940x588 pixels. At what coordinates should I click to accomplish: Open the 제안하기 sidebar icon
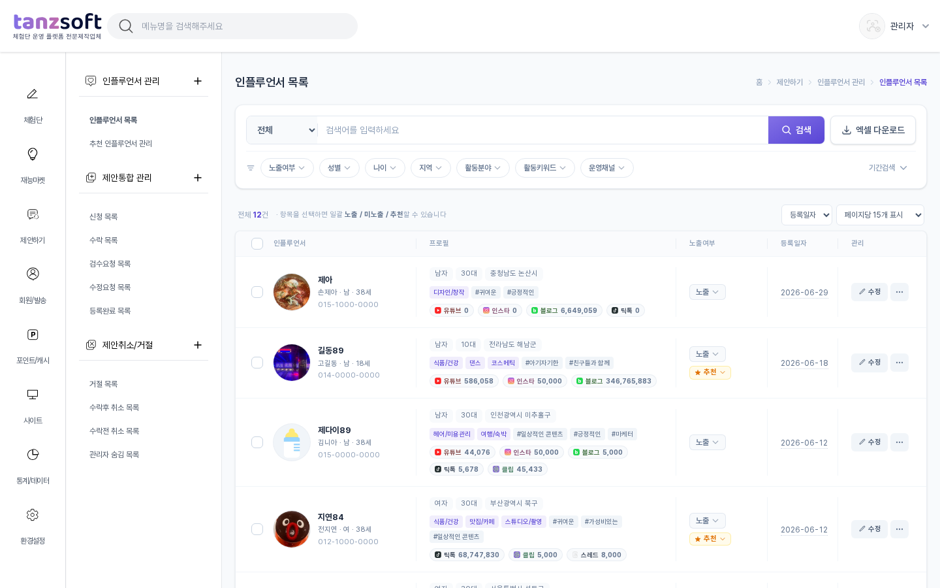tap(33, 214)
